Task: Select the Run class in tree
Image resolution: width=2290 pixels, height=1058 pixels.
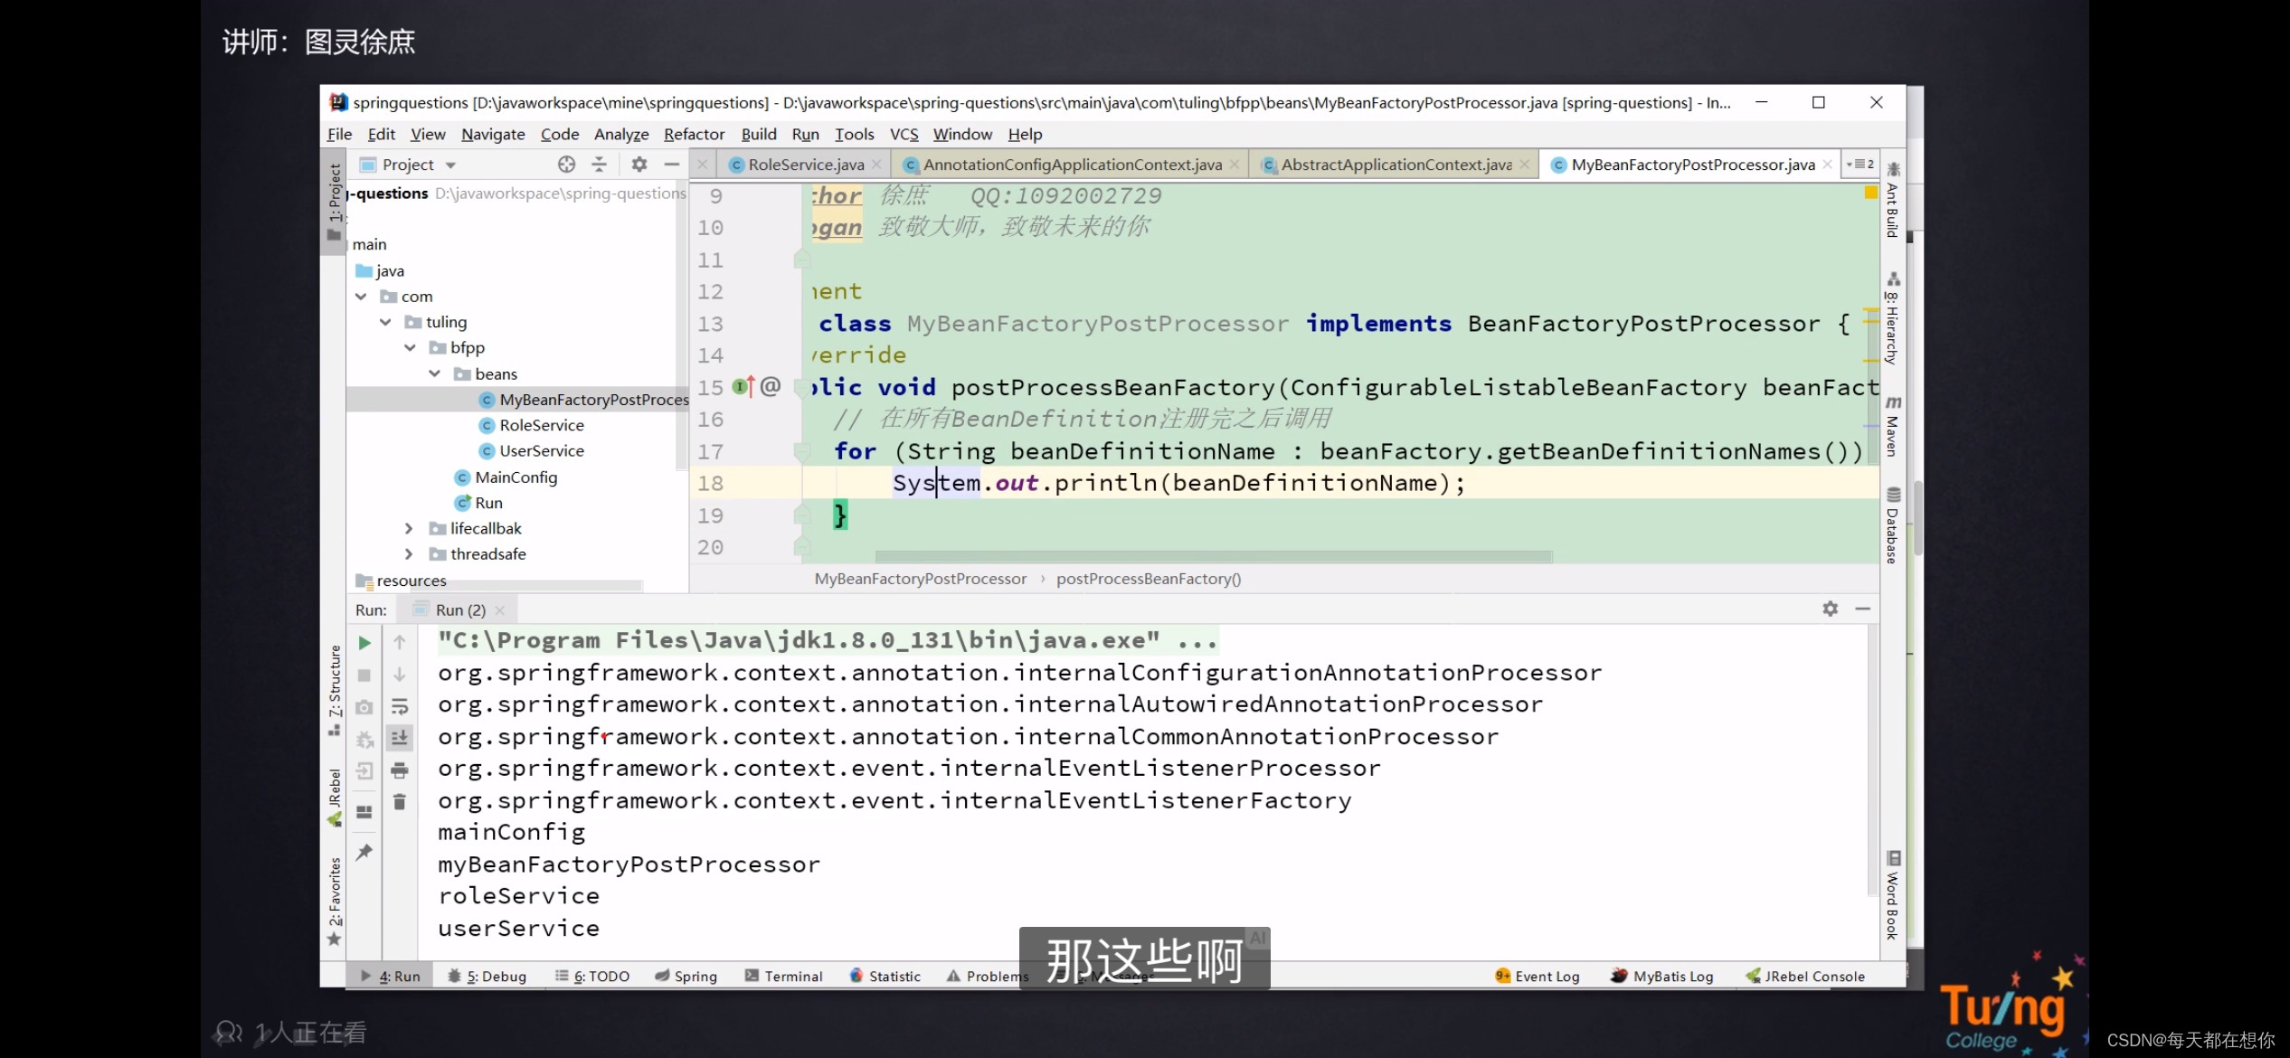Action: 488,503
